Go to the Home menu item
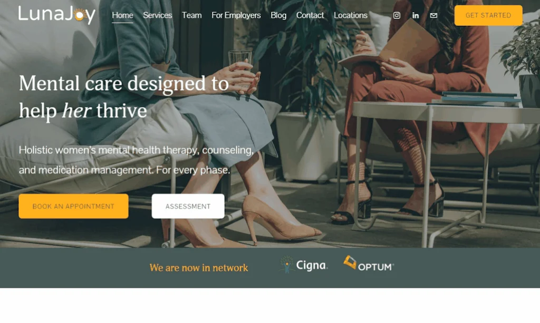Viewport: 540px width, 323px height. click(x=122, y=15)
